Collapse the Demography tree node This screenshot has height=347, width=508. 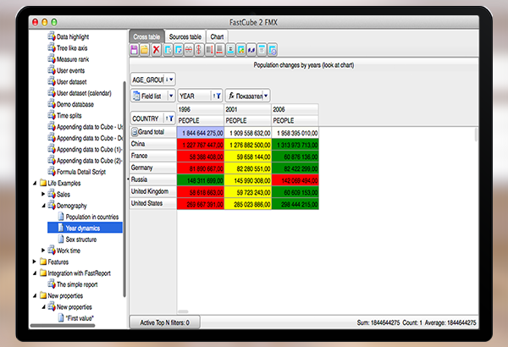(x=44, y=205)
